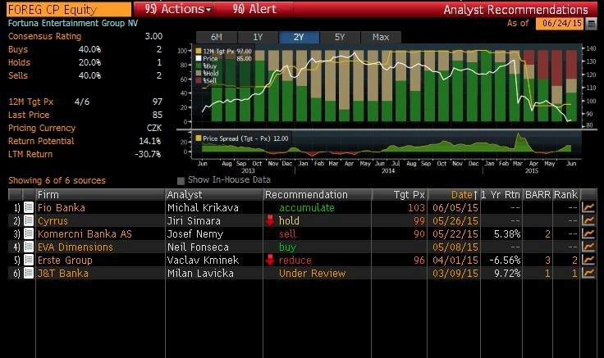Switch chart to the 1Y range tab
This screenshot has height=358, width=604.
coord(258,38)
